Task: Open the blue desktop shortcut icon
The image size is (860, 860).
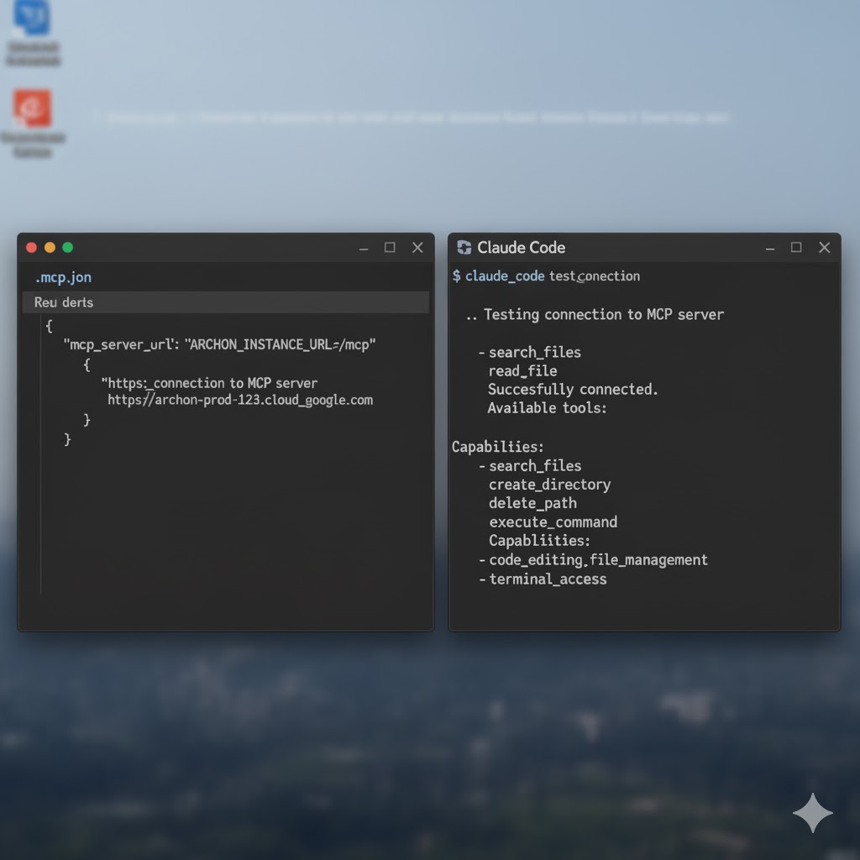Action: point(33,18)
